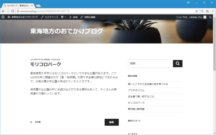Click the comments bubble in the admin bar
This screenshot has width=216, height=135.
(x=63, y=17)
